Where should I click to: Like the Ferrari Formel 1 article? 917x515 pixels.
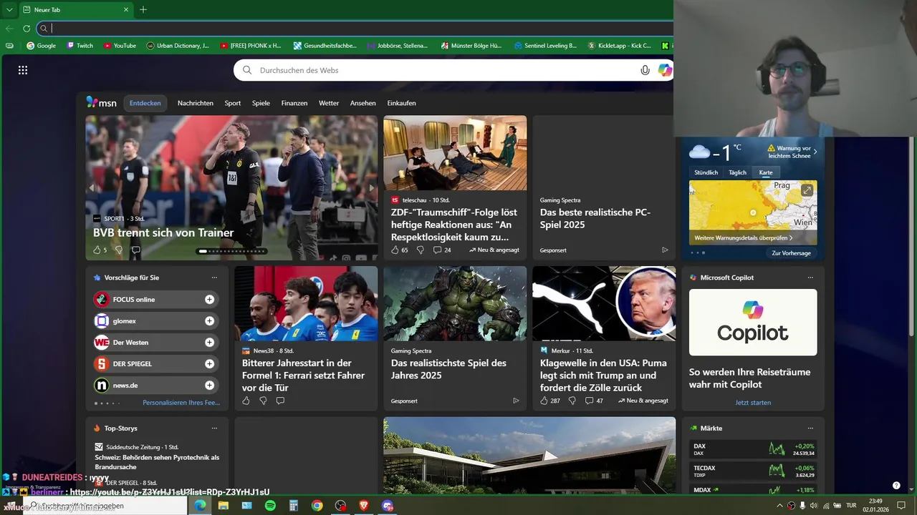[246, 401]
